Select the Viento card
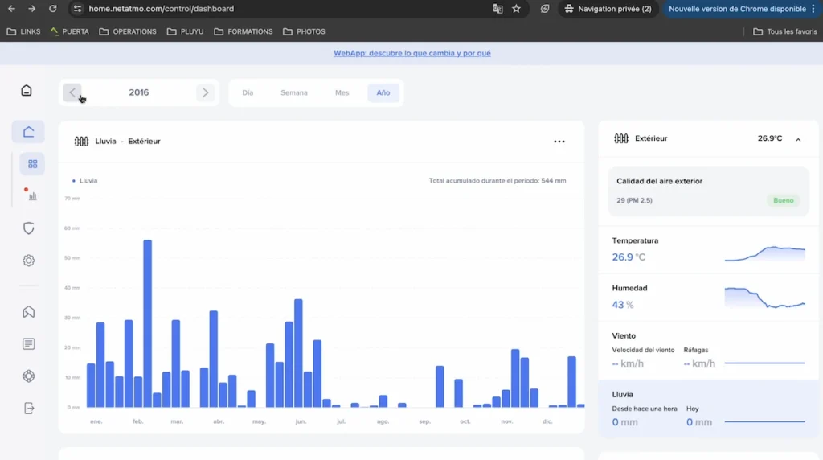The width and height of the screenshot is (823, 460). click(x=708, y=351)
